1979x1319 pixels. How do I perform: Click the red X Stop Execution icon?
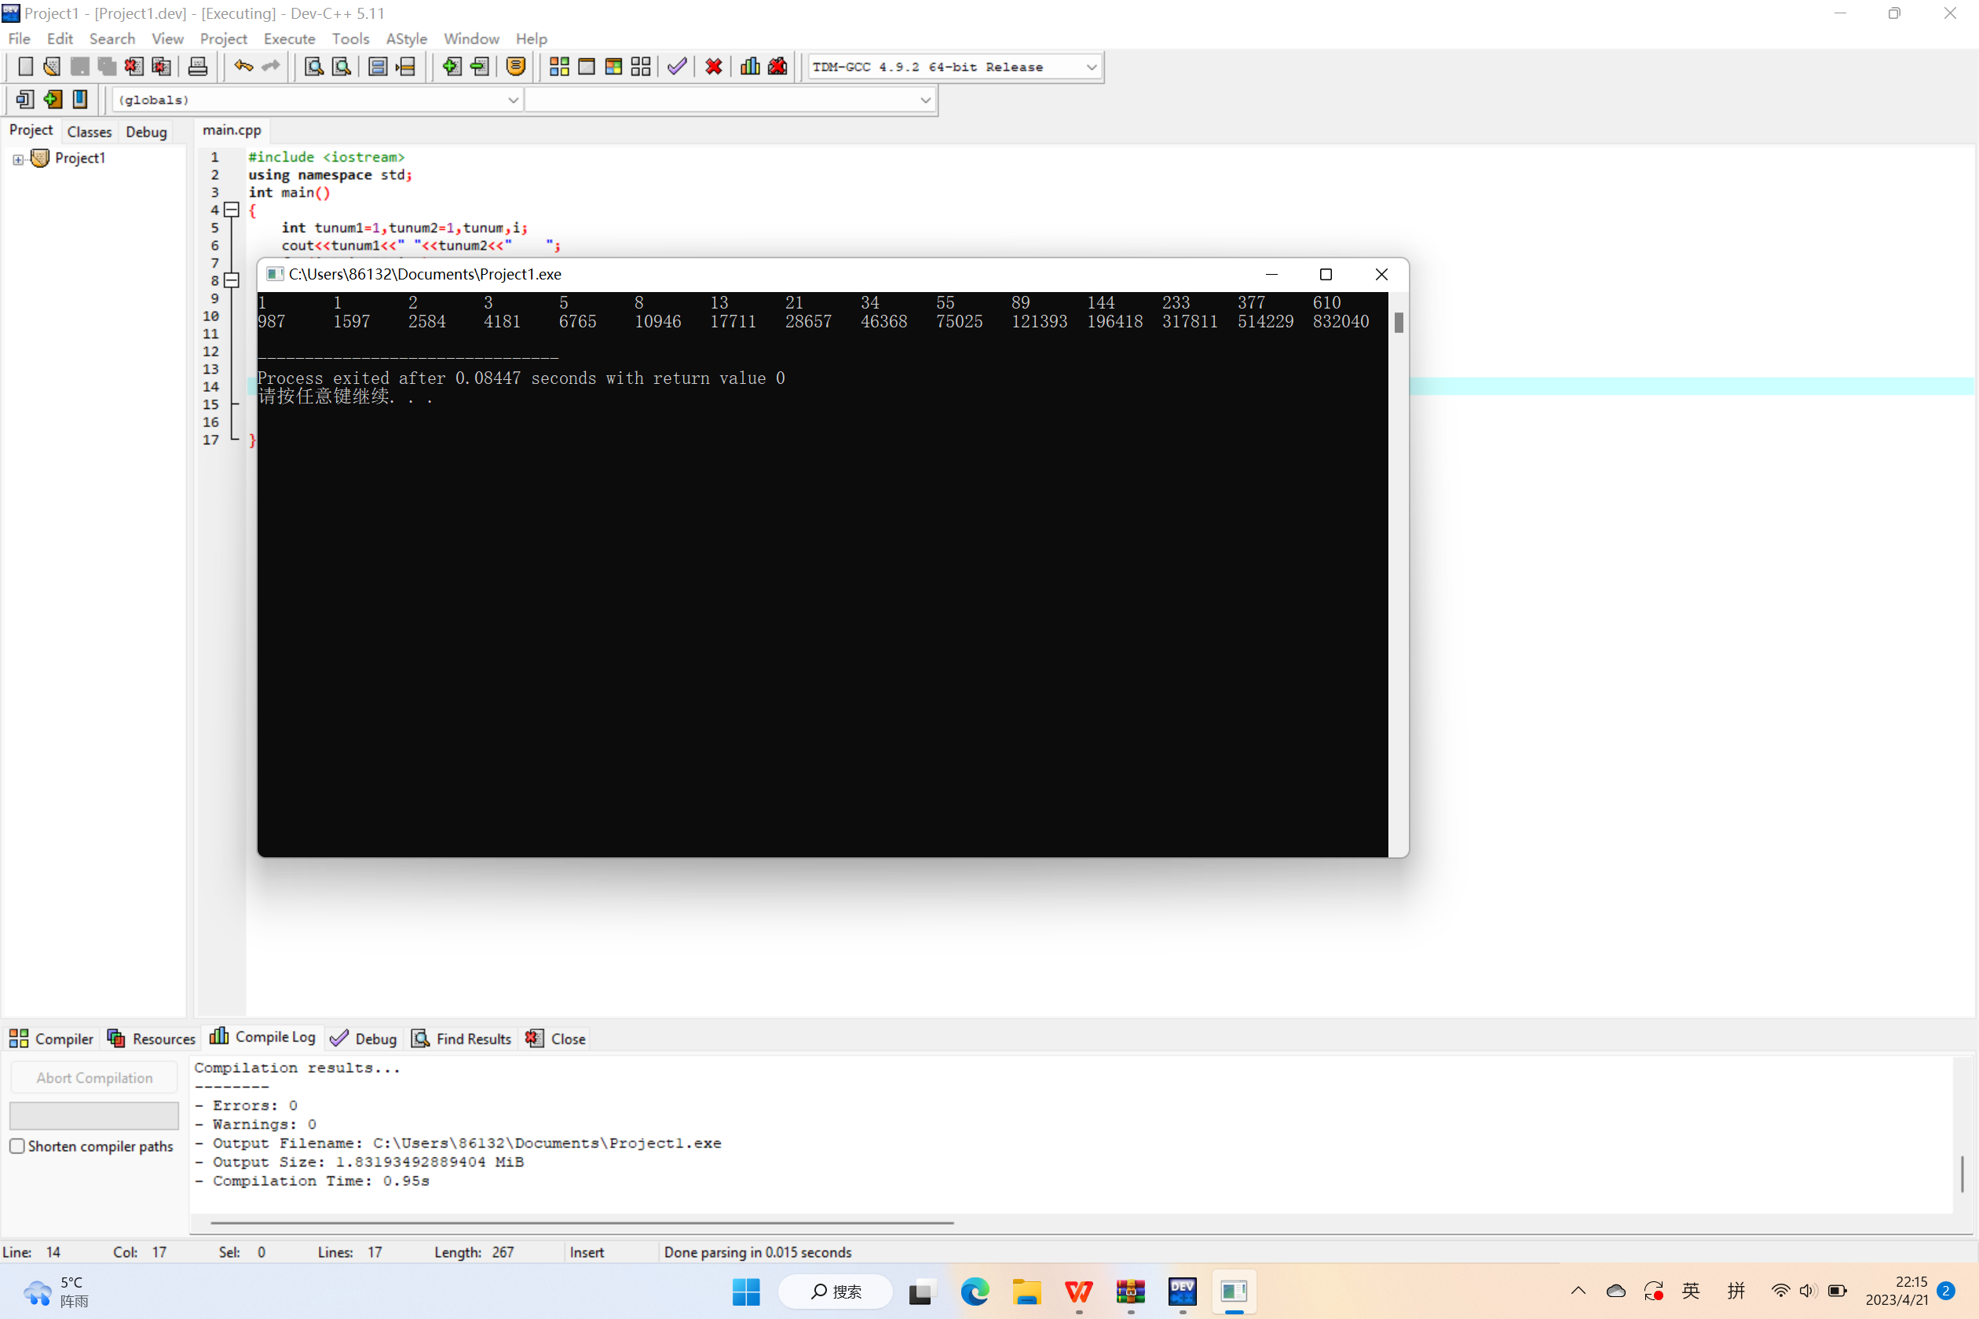pyautogui.click(x=714, y=67)
